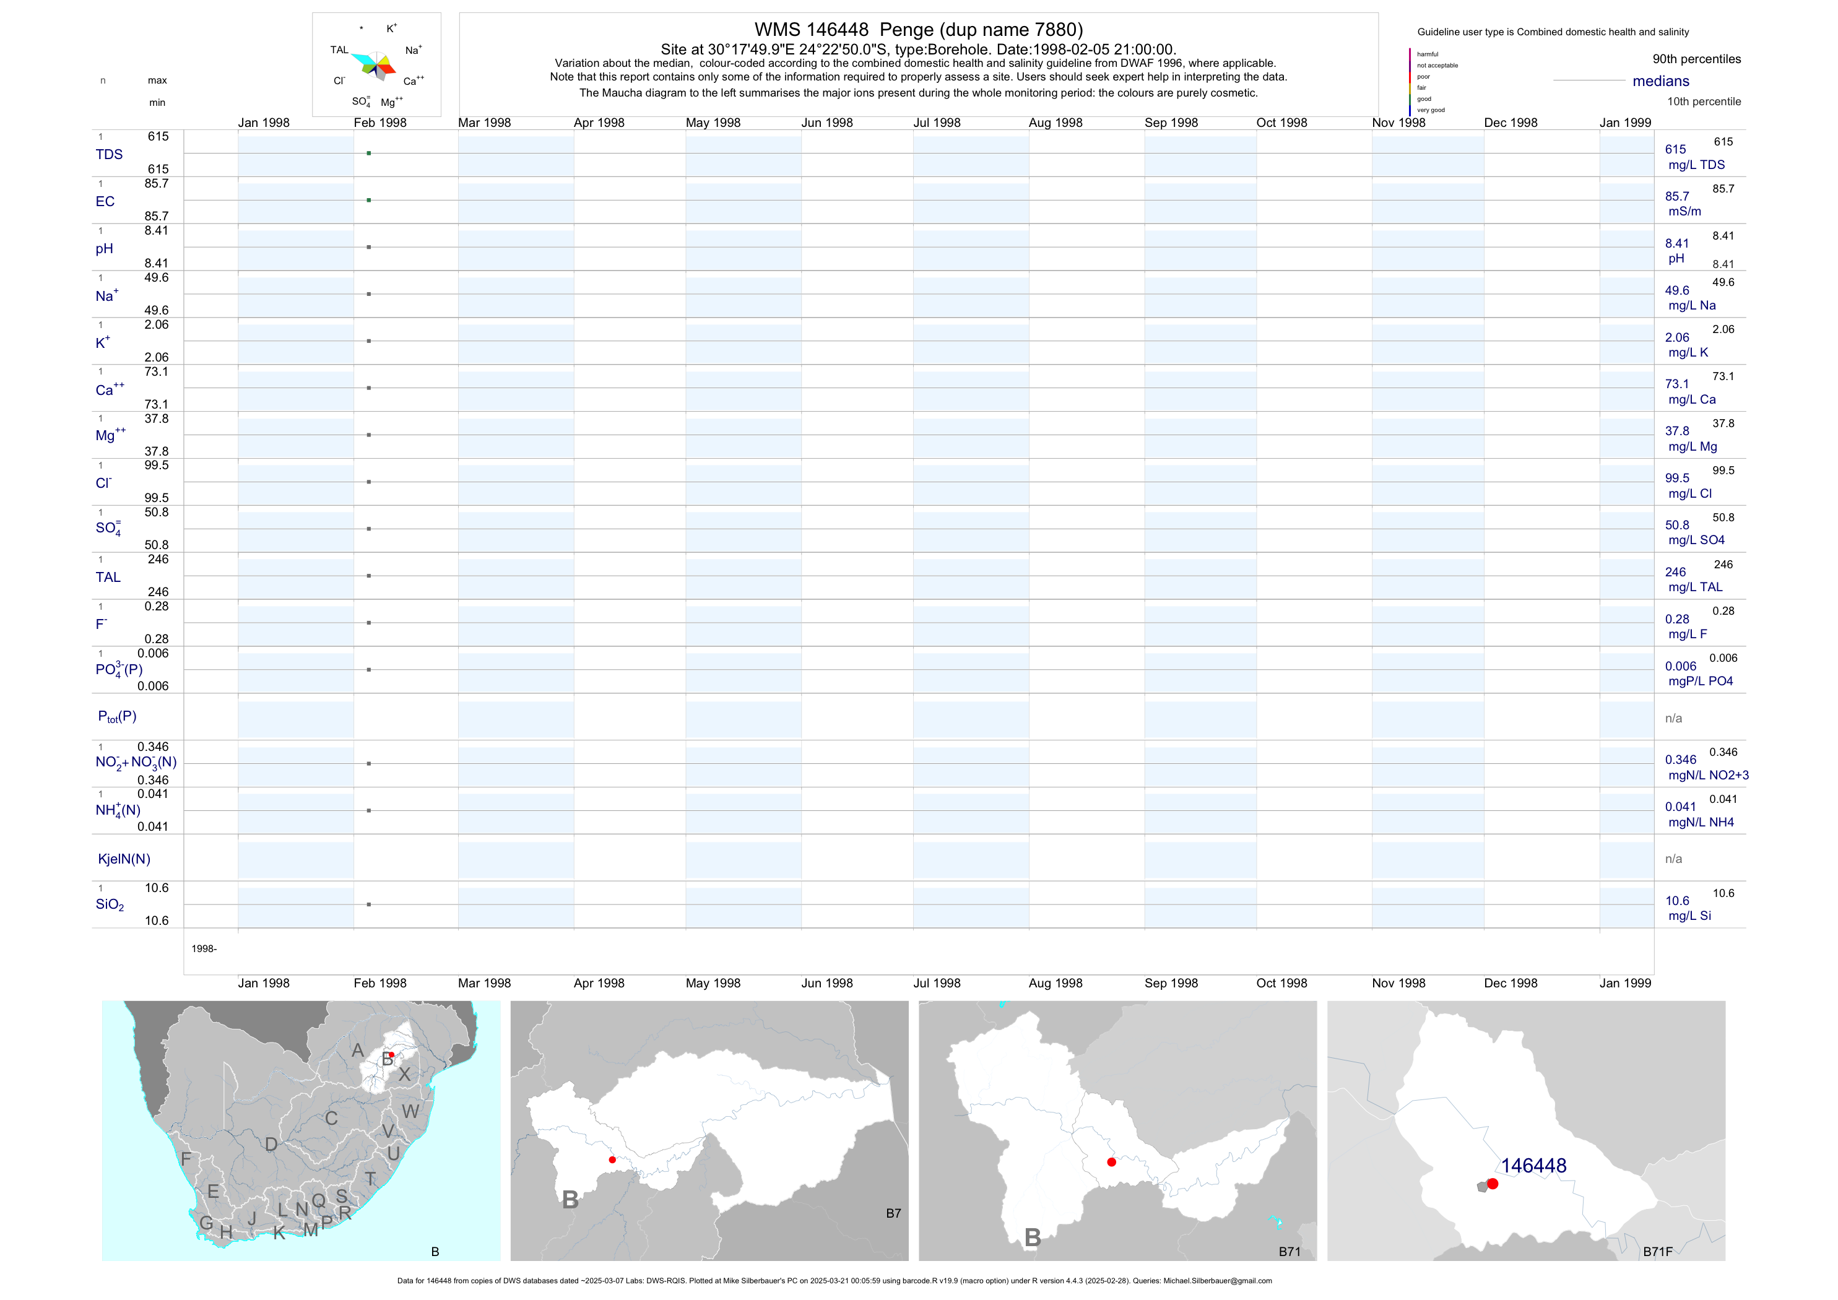Click the red site dot on B71F map

pos(1492,1184)
